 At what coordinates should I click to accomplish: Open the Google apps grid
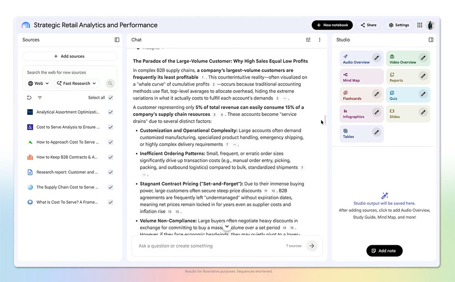(420, 25)
